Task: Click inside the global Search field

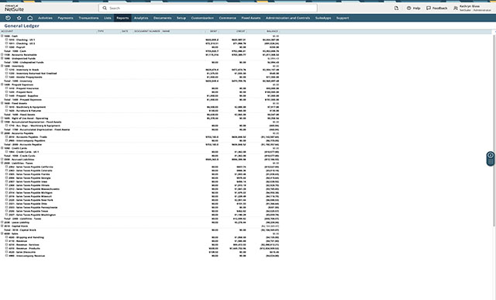Action: (208, 9)
